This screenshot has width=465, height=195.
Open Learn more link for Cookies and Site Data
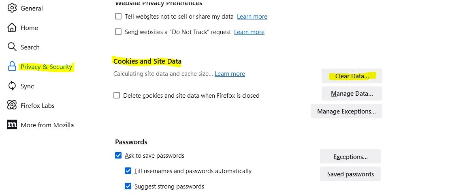tap(230, 74)
